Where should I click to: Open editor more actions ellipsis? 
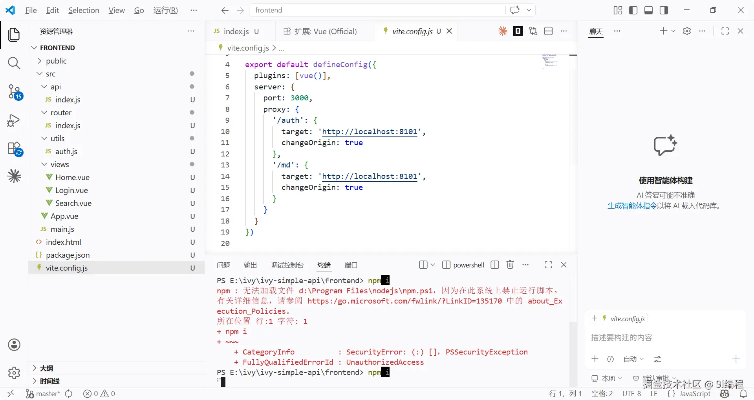(564, 31)
